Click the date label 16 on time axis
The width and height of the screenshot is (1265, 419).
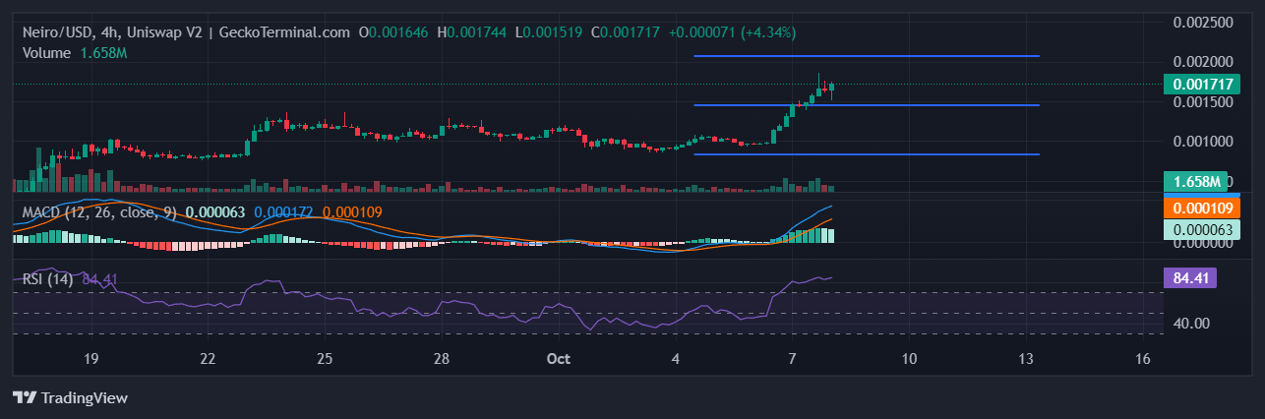click(1143, 359)
